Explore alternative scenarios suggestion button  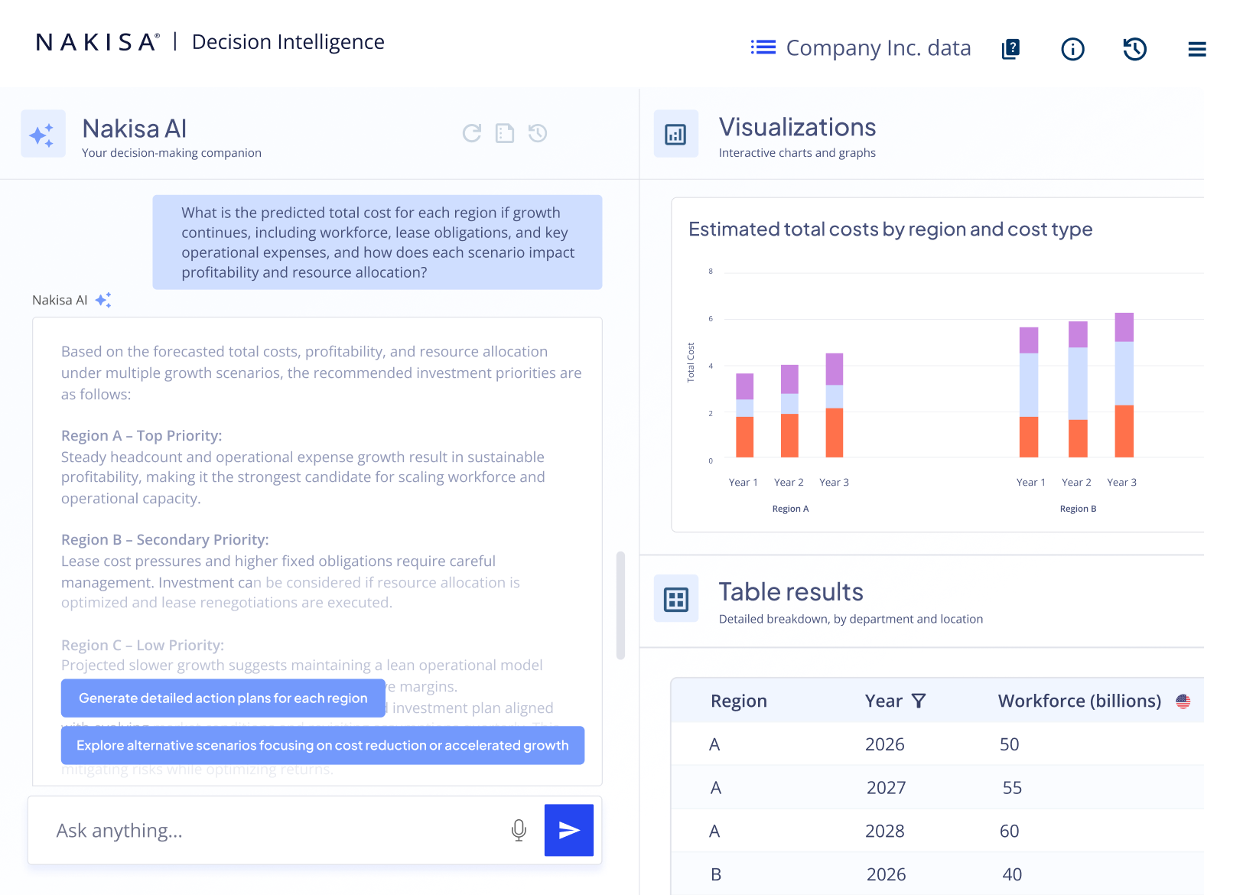coord(322,745)
